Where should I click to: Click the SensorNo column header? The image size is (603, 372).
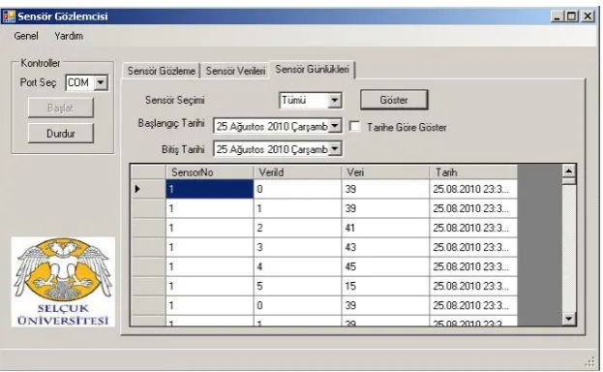tap(210, 172)
